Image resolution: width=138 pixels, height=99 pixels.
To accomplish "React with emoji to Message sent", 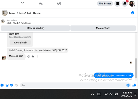I will pyautogui.click(x=28, y=56).
